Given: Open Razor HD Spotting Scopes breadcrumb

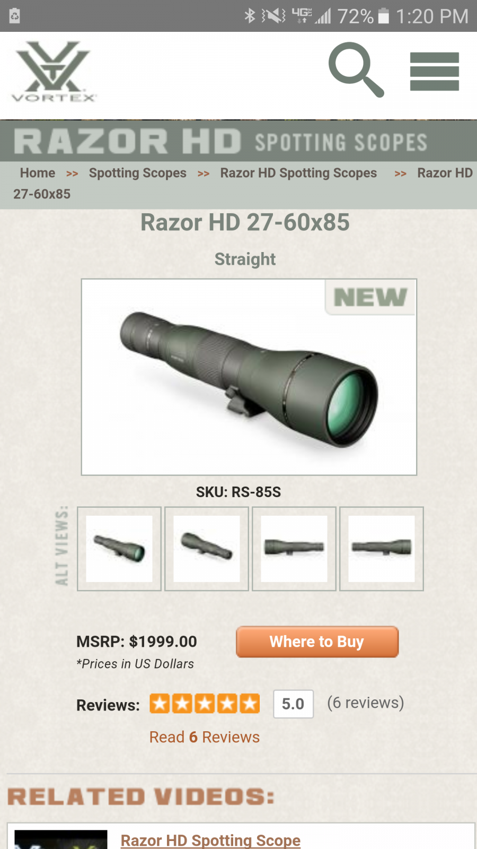Looking at the screenshot, I should point(298,173).
